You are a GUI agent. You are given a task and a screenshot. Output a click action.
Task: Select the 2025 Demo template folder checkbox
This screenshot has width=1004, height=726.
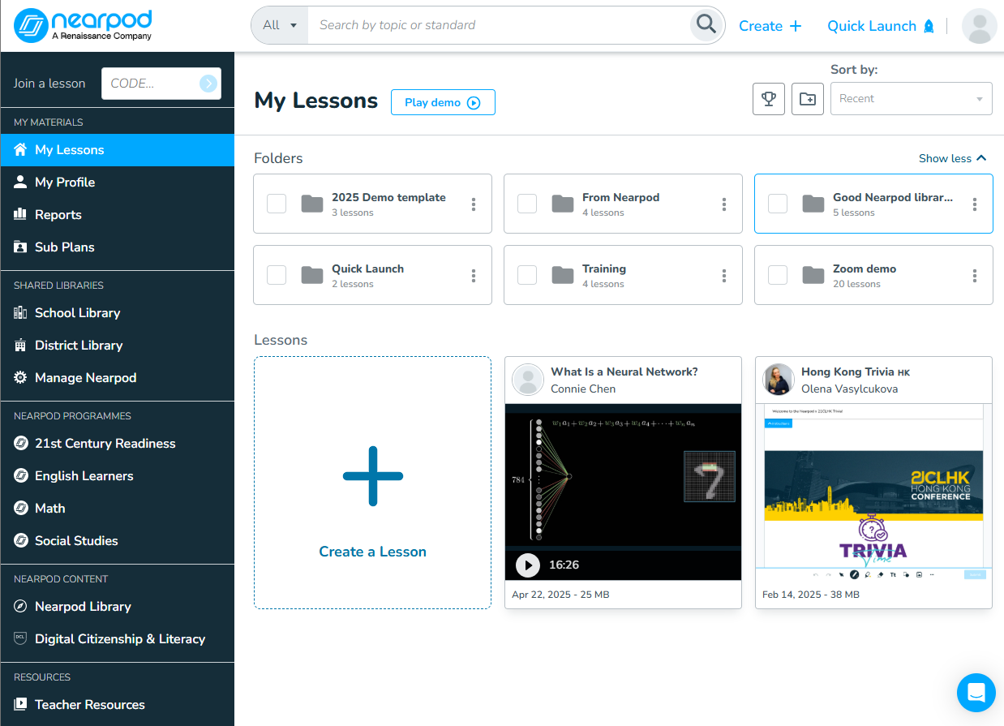[x=277, y=204]
